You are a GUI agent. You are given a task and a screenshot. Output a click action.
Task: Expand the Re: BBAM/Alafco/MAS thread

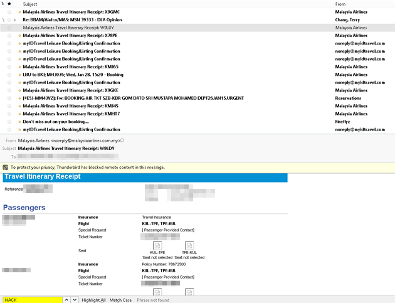click(14, 20)
